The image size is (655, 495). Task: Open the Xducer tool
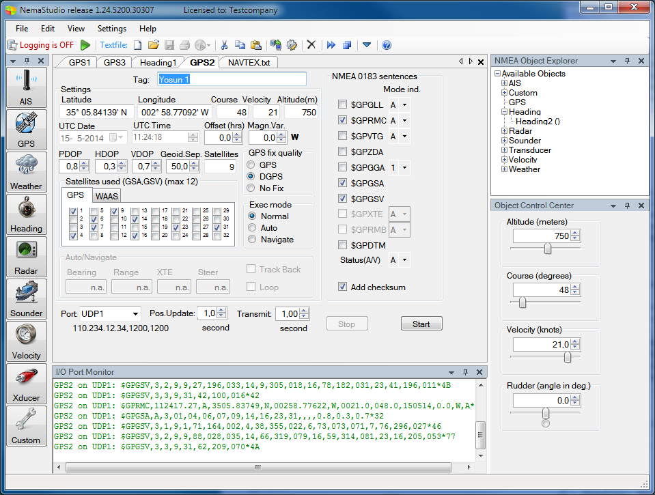pyautogui.click(x=26, y=383)
